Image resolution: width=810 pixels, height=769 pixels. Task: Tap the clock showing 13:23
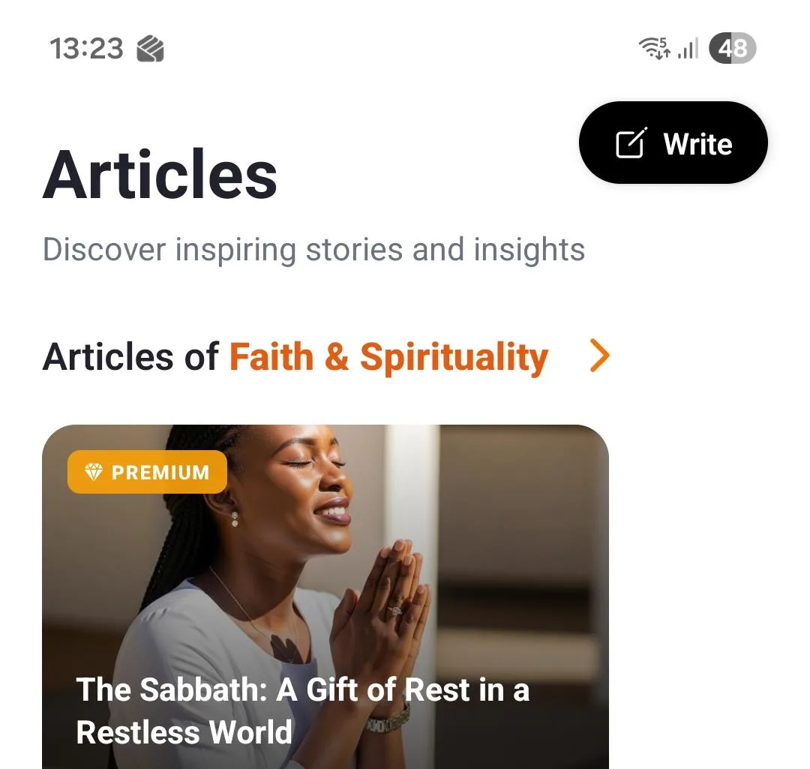click(x=88, y=48)
